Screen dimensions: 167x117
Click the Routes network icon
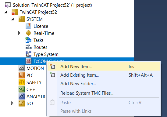pos(28,47)
